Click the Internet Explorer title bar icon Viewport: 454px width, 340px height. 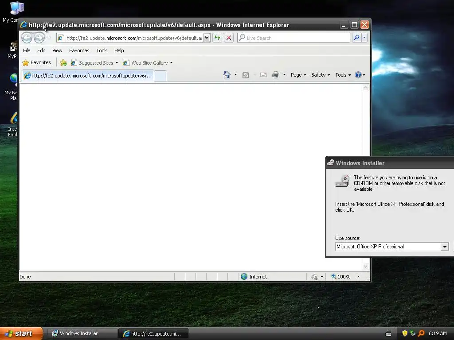coord(24,25)
